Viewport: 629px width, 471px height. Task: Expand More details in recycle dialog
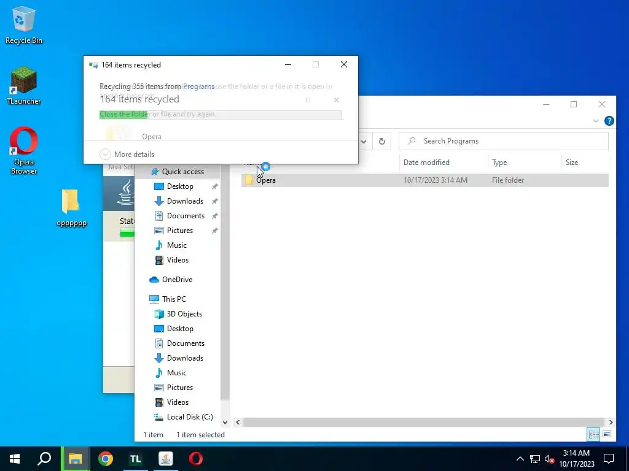(x=127, y=154)
